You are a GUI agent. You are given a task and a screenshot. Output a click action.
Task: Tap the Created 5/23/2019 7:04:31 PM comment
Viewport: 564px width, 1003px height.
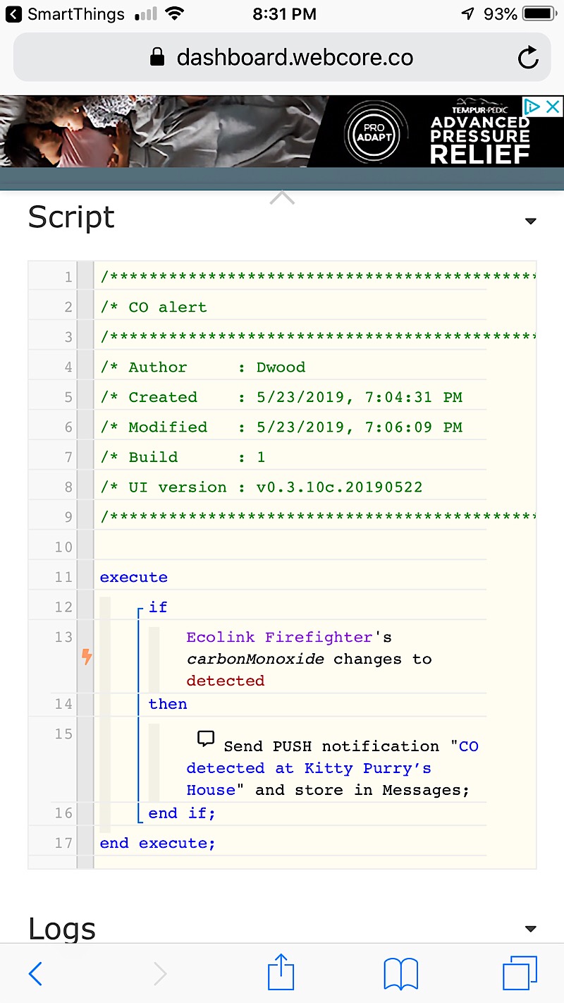[x=281, y=396]
